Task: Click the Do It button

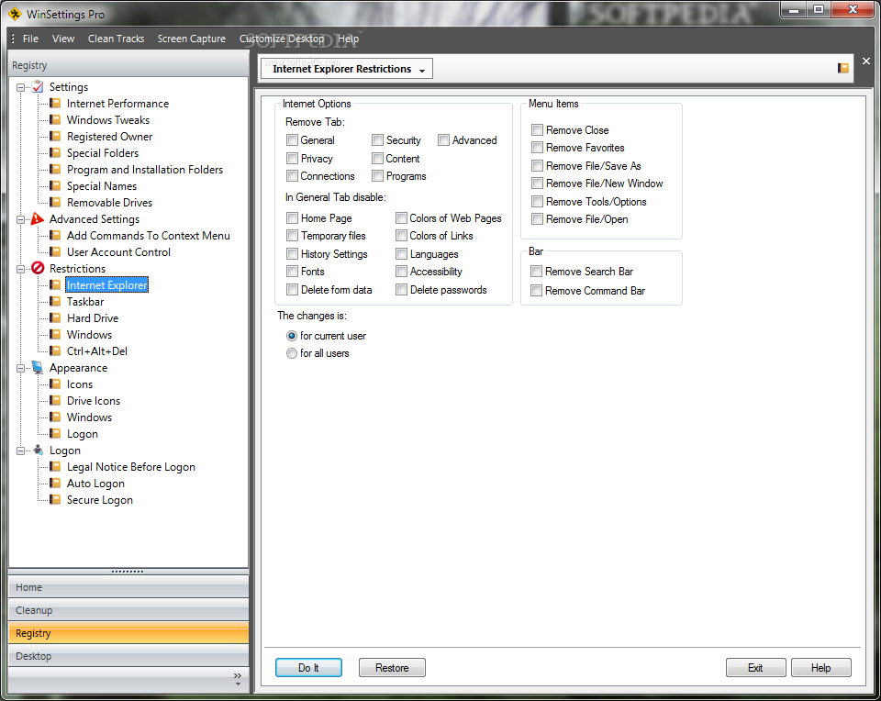Action: point(308,667)
